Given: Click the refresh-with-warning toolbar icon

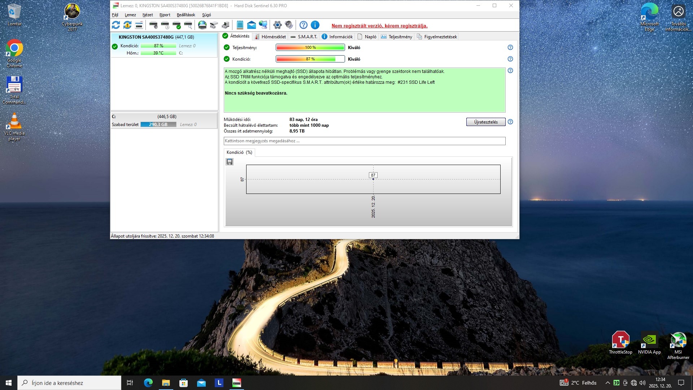Looking at the screenshot, I should click(127, 25).
